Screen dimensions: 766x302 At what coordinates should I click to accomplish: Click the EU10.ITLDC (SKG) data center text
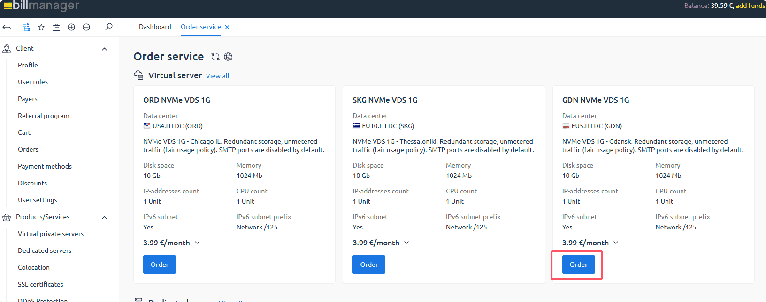[x=388, y=126]
